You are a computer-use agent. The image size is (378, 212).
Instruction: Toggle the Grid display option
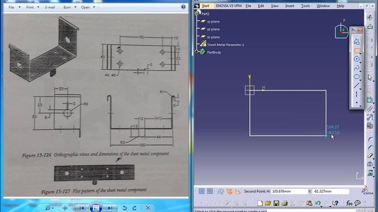(201, 191)
